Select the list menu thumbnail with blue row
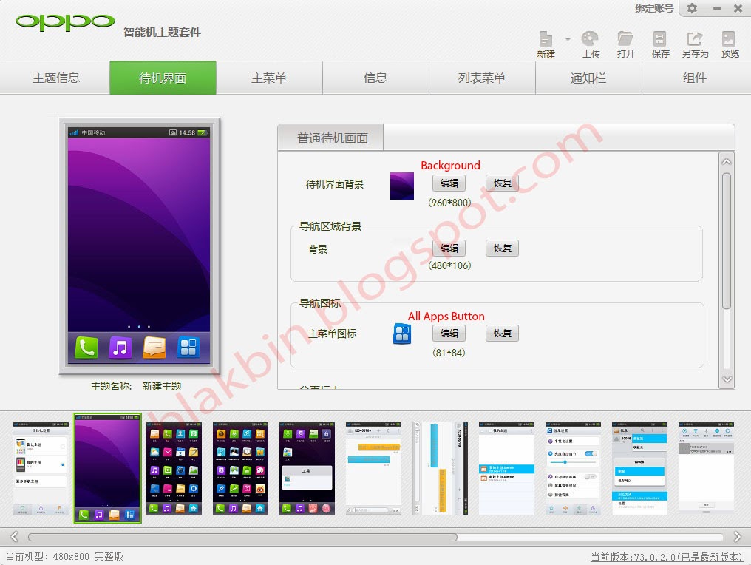 (x=507, y=468)
